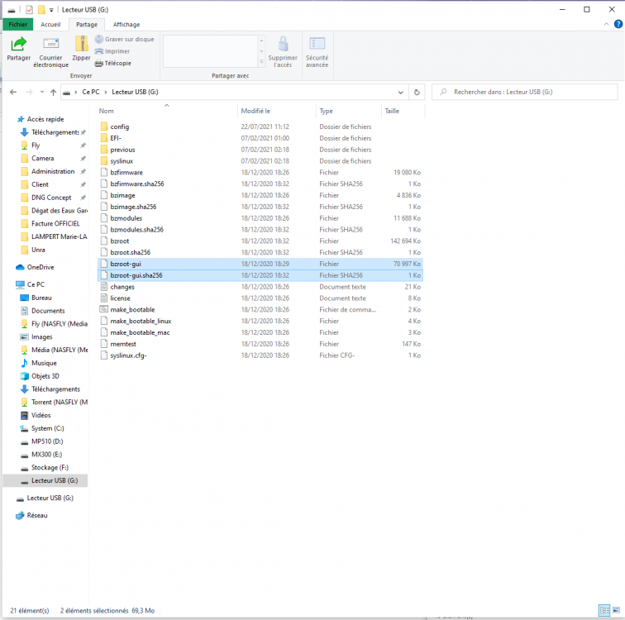Click new folder quick access icon
The height and width of the screenshot is (620, 625).
coord(41,10)
